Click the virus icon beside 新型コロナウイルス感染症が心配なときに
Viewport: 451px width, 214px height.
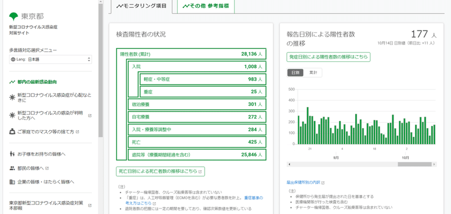click(x=12, y=97)
